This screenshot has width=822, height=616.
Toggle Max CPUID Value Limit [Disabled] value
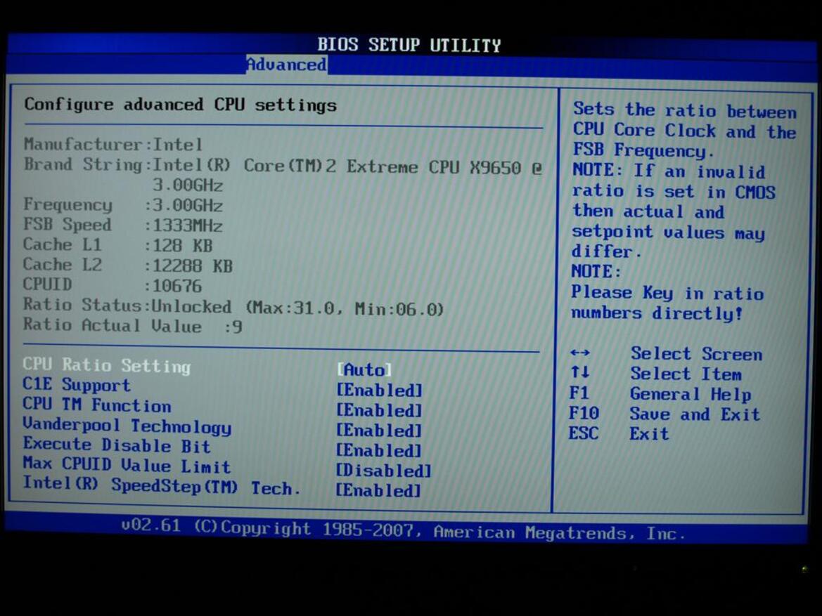(384, 471)
